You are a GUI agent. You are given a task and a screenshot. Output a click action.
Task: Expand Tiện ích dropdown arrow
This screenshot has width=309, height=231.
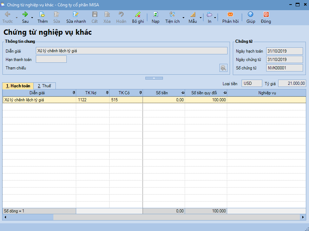[x=183, y=18]
